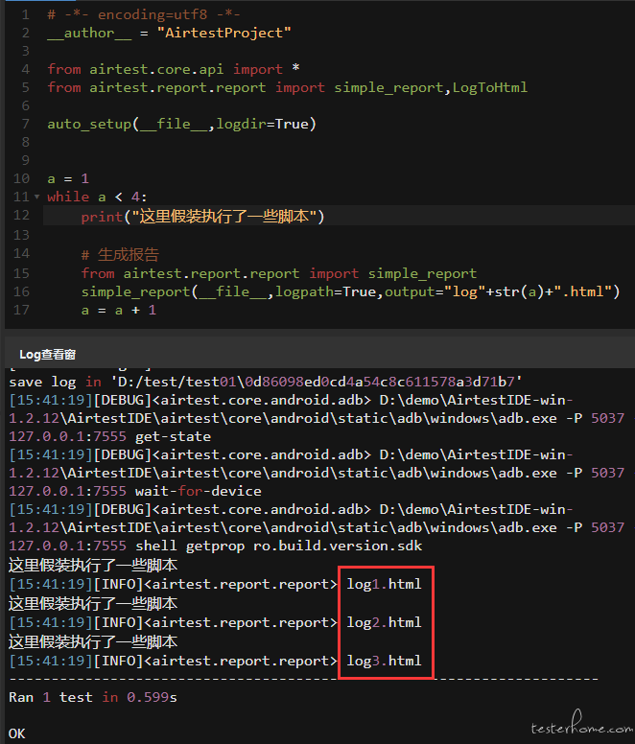
Task: Open the Log查看窗 panel tab
Action: click(47, 355)
